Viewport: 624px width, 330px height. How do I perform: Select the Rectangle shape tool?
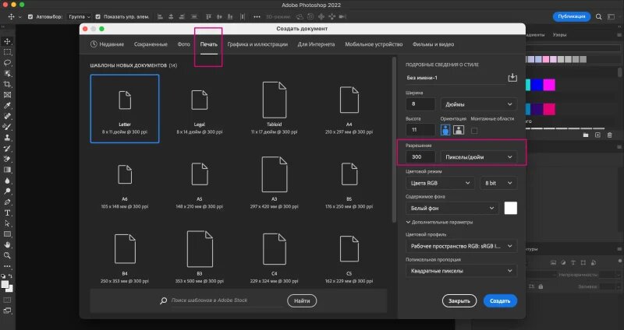tap(7, 234)
